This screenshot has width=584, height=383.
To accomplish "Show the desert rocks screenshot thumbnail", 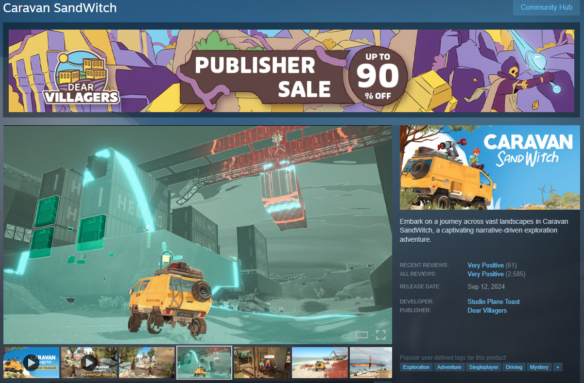I will 147,363.
